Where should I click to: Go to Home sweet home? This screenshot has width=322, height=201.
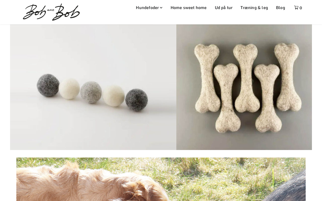pos(188,8)
